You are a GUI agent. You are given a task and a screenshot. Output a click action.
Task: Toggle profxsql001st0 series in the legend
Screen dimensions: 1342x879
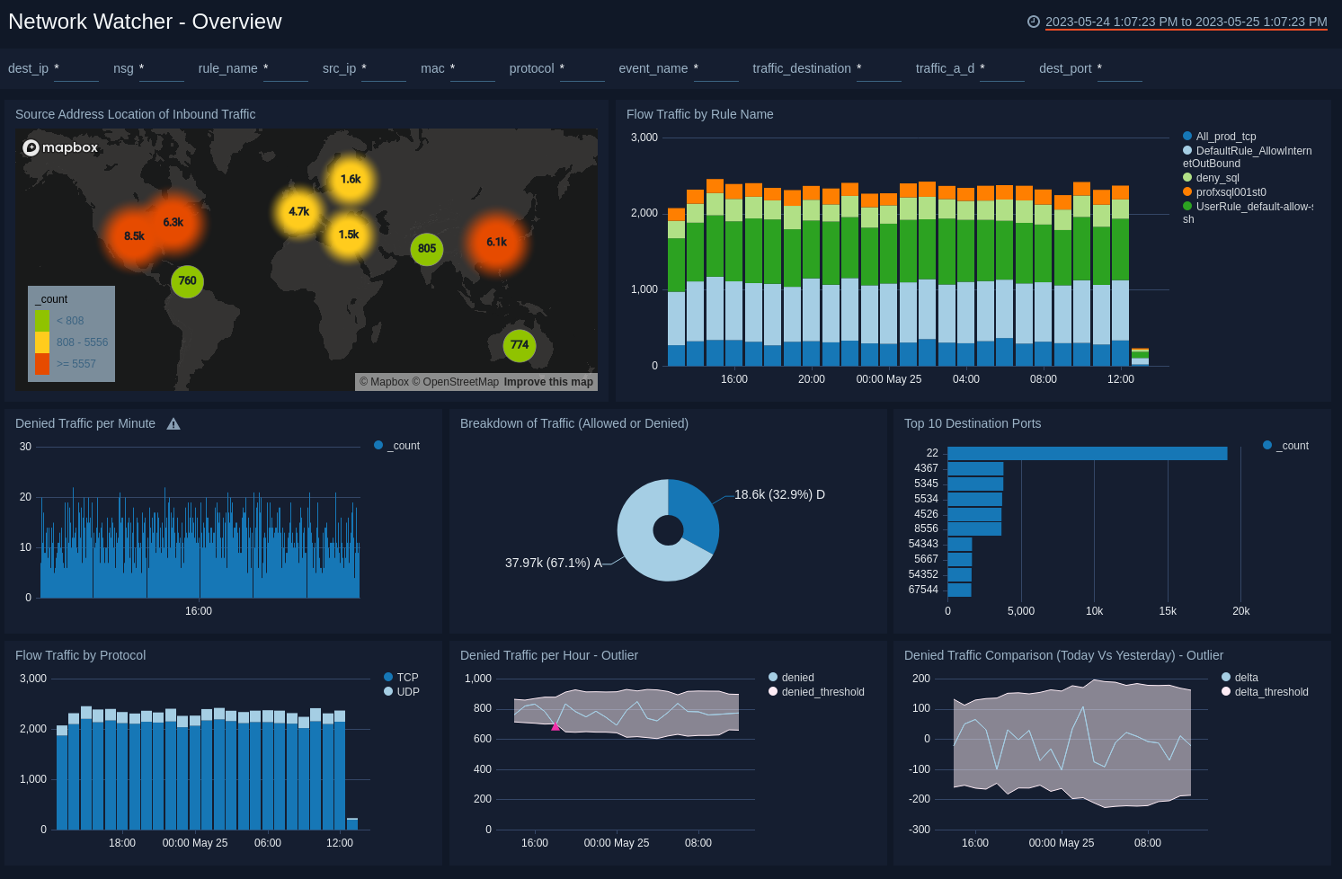[x=1224, y=192]
